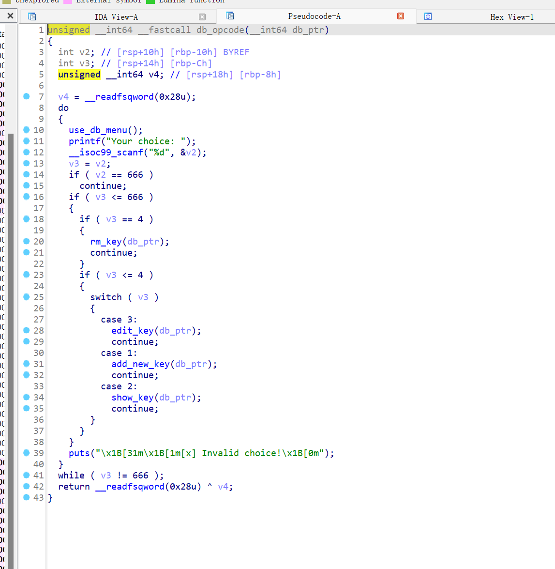
Task: Close the IDA View-A tab
Action: point(202,17)
